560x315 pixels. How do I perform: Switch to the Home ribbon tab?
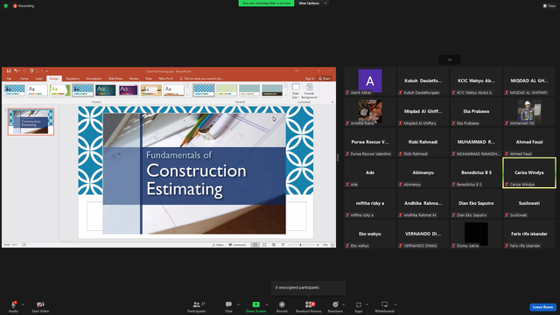click(24, 79)
